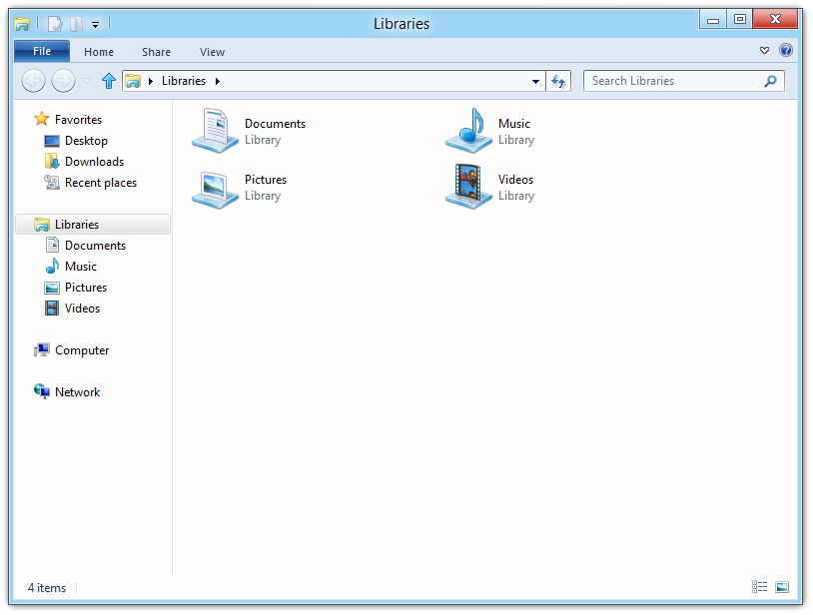The width and height of the screenshot is (813, 615).
Task: Select Computer in the navigation pane
Action: 82,350
